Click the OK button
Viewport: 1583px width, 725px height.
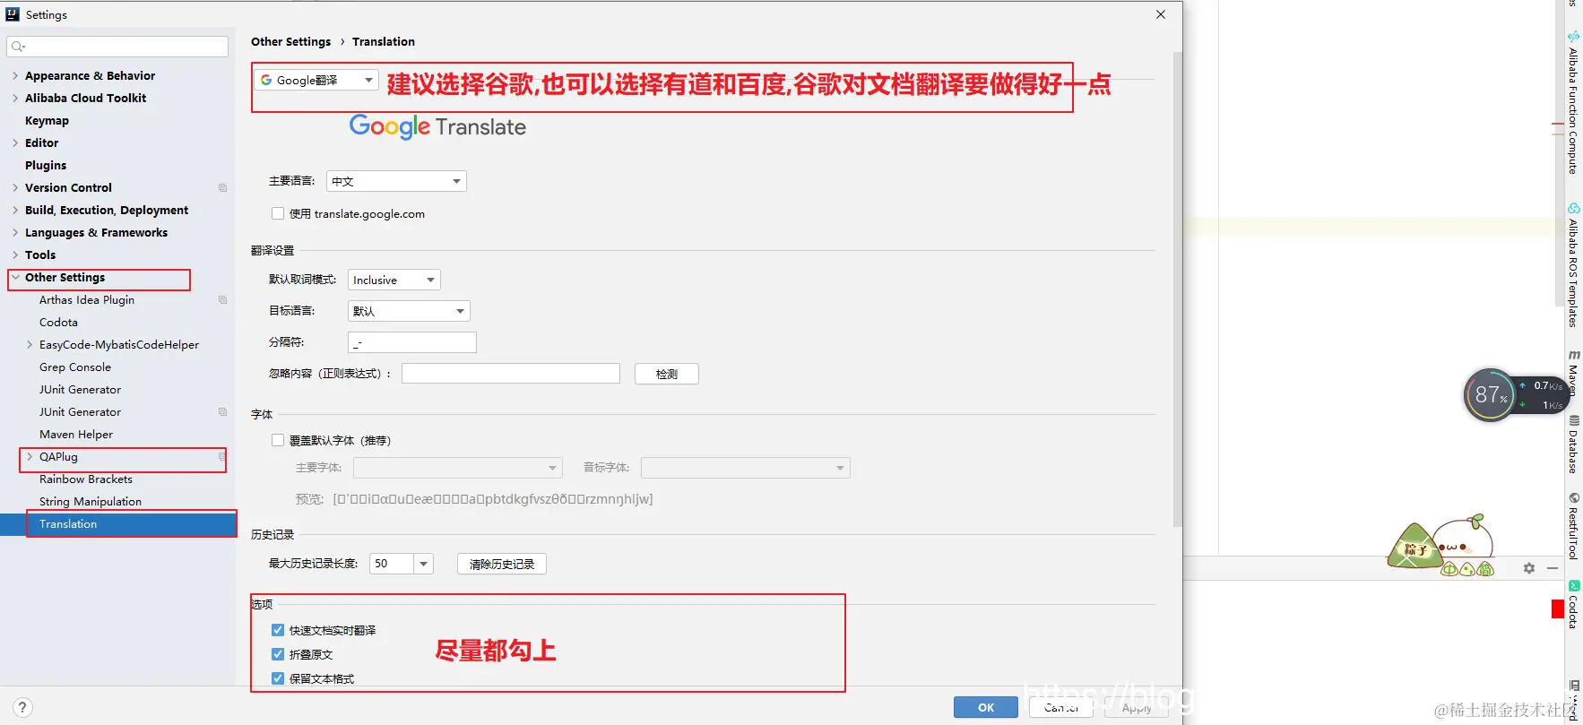tap(986, 707)
